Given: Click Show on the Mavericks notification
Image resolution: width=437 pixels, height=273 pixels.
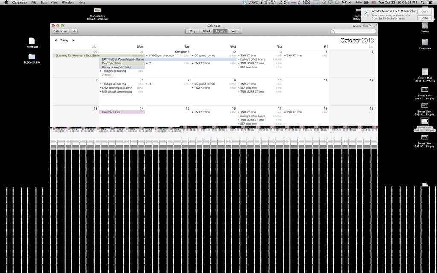Looking at the screenshot, I should click(425, 18).
